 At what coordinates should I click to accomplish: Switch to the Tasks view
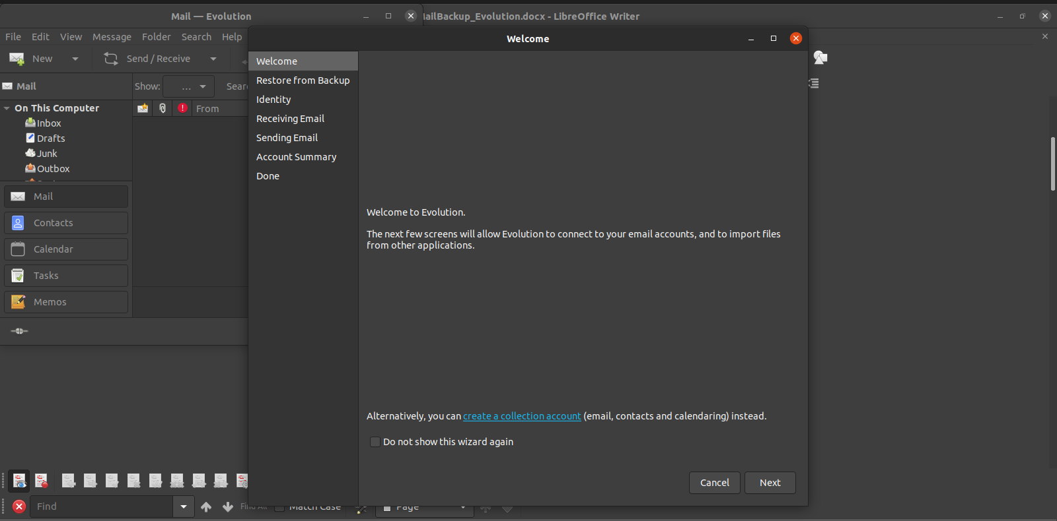click(x=66, y=276)
